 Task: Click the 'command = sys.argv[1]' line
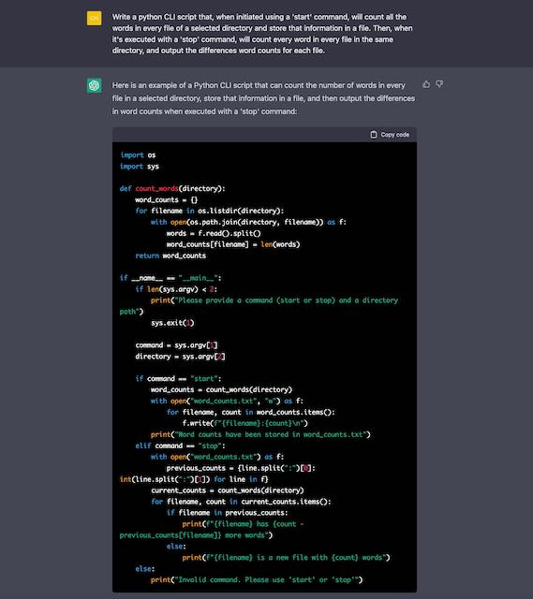pos(176,345)
